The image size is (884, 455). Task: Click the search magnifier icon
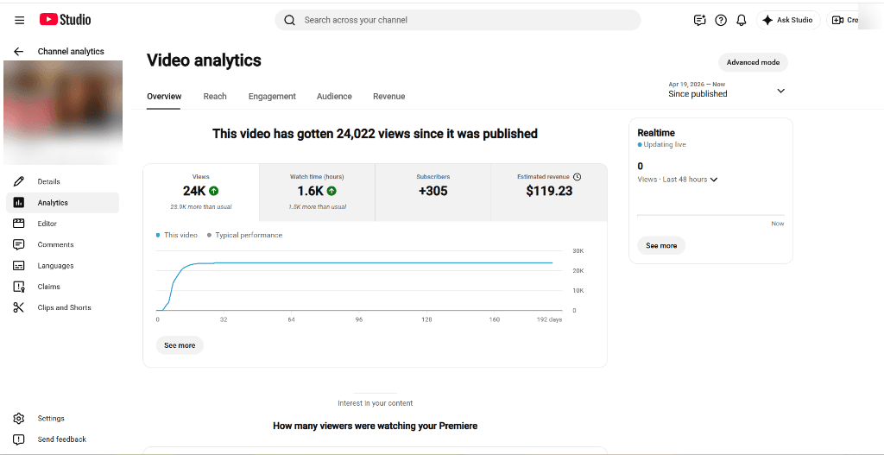[x=290, y=21]
